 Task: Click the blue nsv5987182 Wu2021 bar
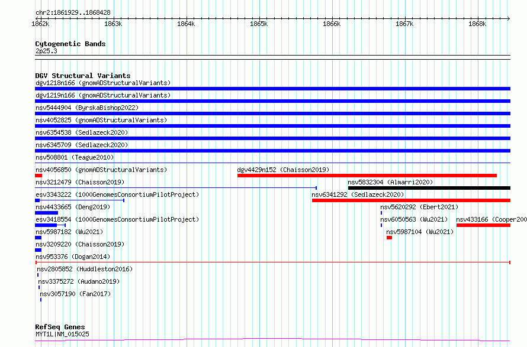[x=38, y=238]
